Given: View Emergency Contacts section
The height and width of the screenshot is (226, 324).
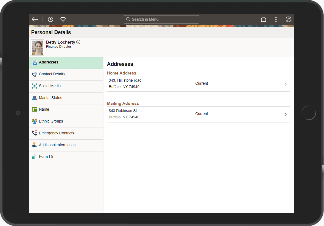Looking at the screenshot, I should click(66, 134).
